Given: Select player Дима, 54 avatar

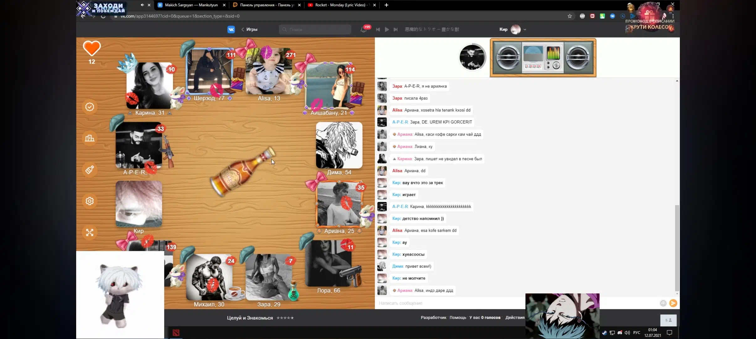Looking at the screenshot, I should (339, 145).
